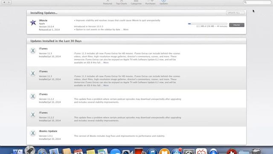Open Launchpad rocket icon in Dock

[x=30, y=150]
